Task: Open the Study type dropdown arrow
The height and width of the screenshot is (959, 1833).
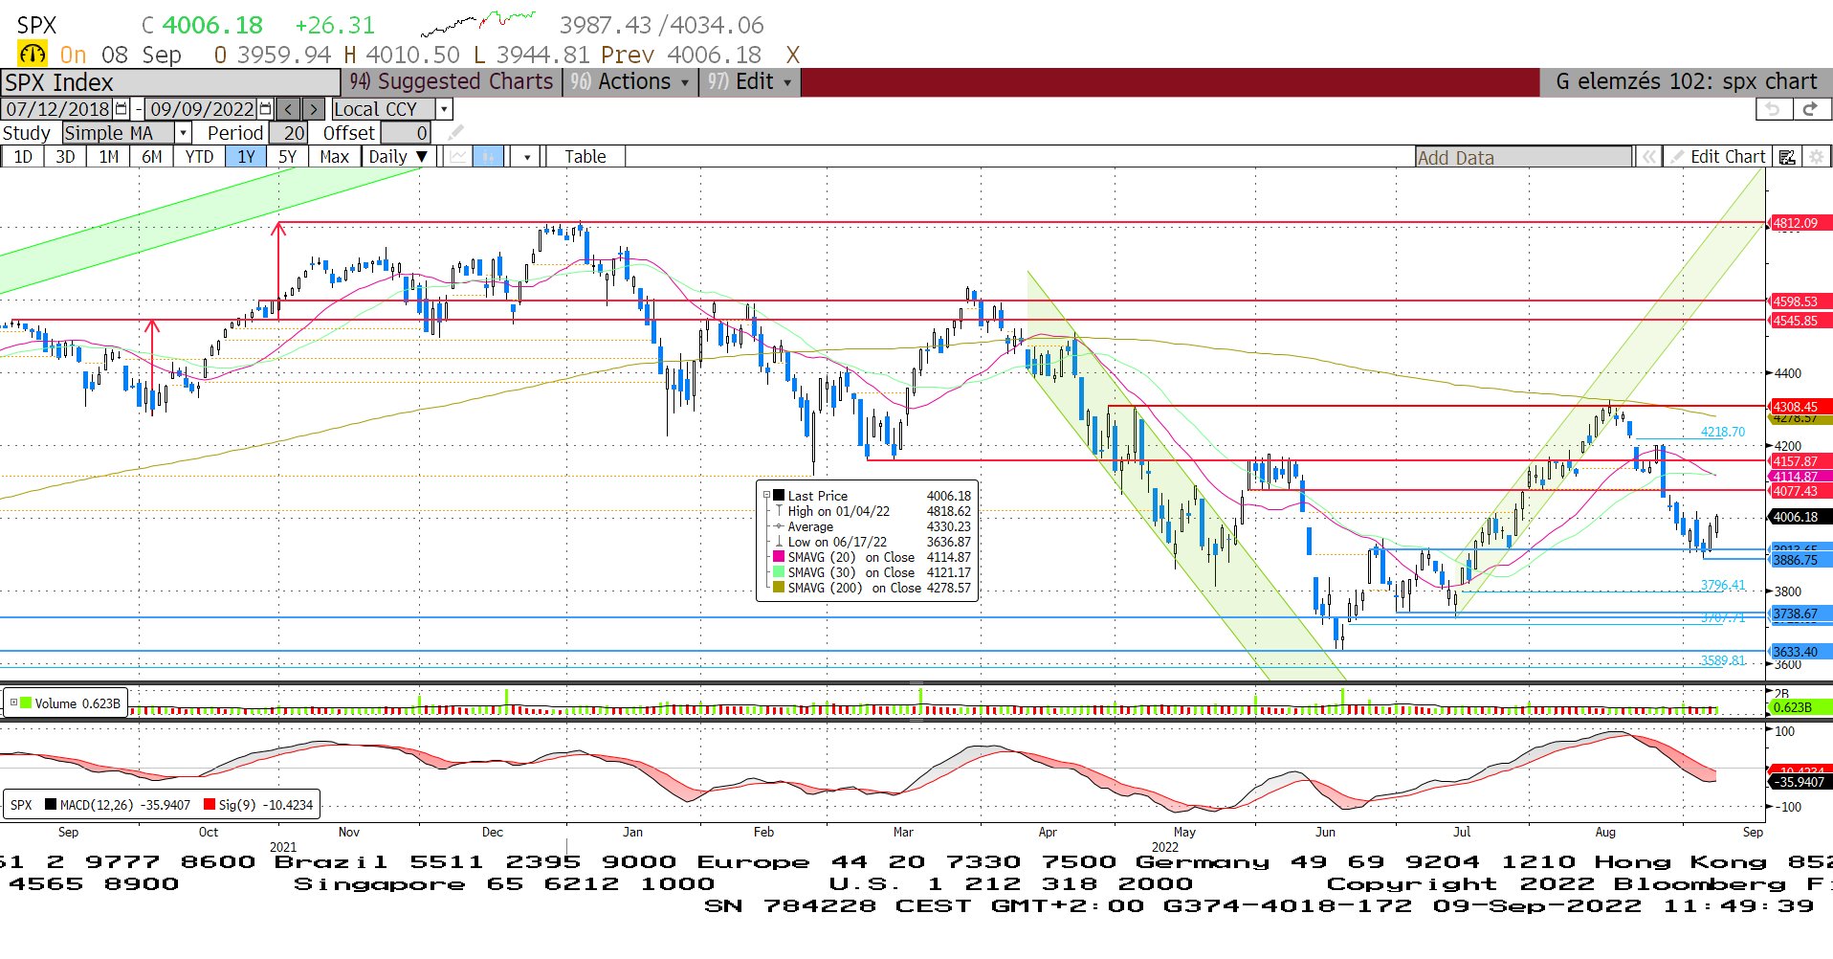Action: [183, 133]
